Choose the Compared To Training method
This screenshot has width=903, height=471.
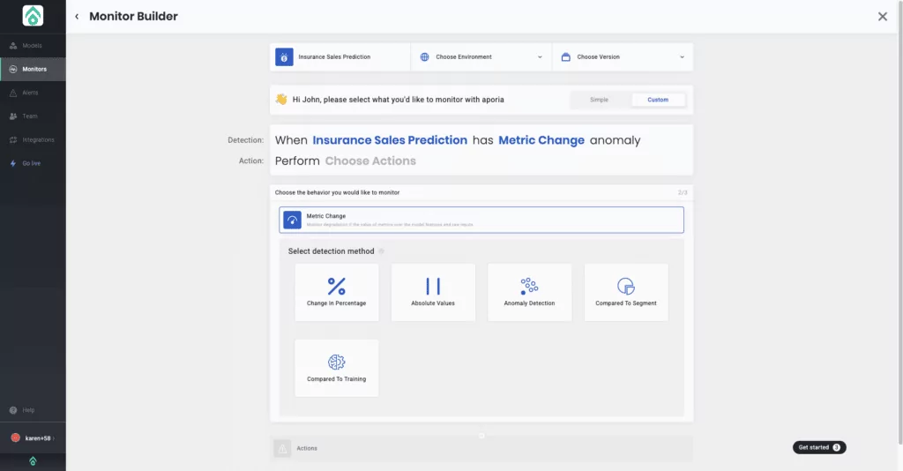point(336,368)
